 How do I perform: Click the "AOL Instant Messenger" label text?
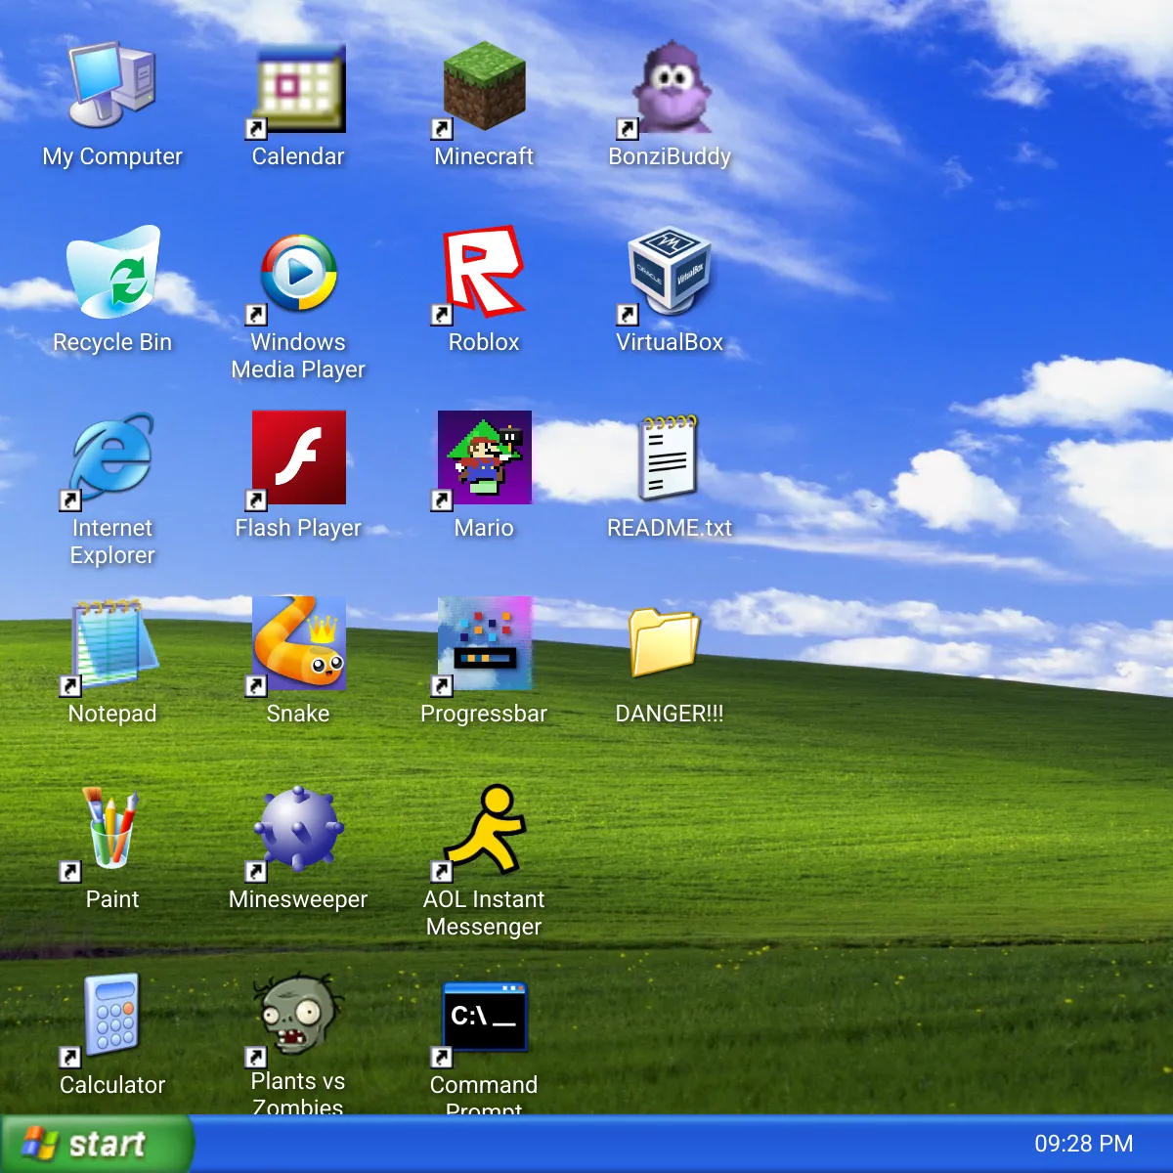pyautogui.click(x=484, y=913)
